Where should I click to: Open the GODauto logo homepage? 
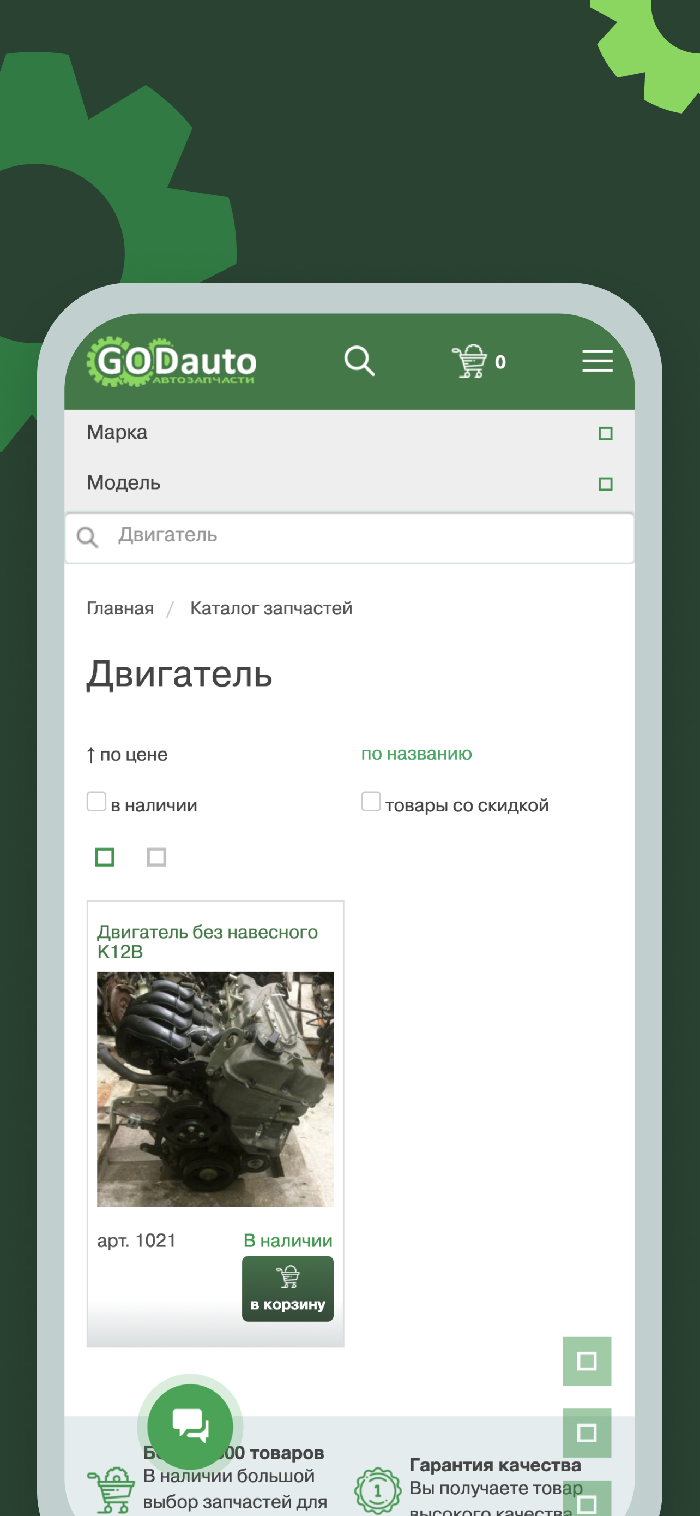[171, 361]
